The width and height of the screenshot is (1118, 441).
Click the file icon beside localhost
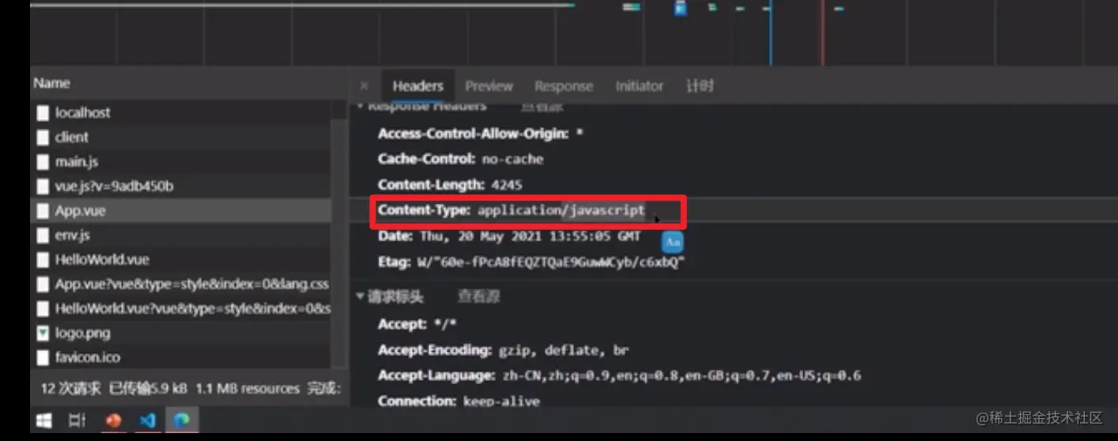[43, 113]
